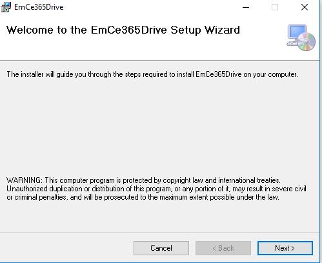Close the EmCe365Drive setup window
Screen dimensions: 322x263
click(x=305, y=7)
